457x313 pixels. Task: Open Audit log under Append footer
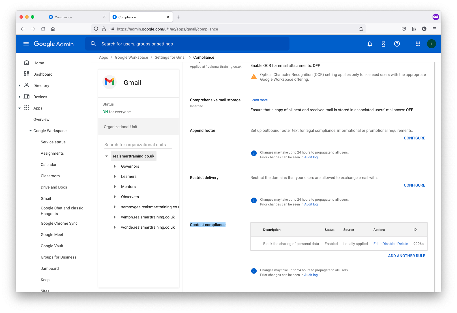tap(311, 157)
